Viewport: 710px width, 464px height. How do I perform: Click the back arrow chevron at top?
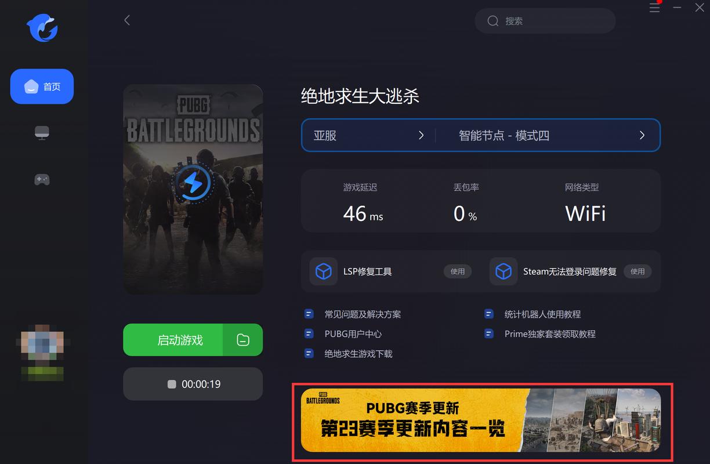[x=127, y=20]
